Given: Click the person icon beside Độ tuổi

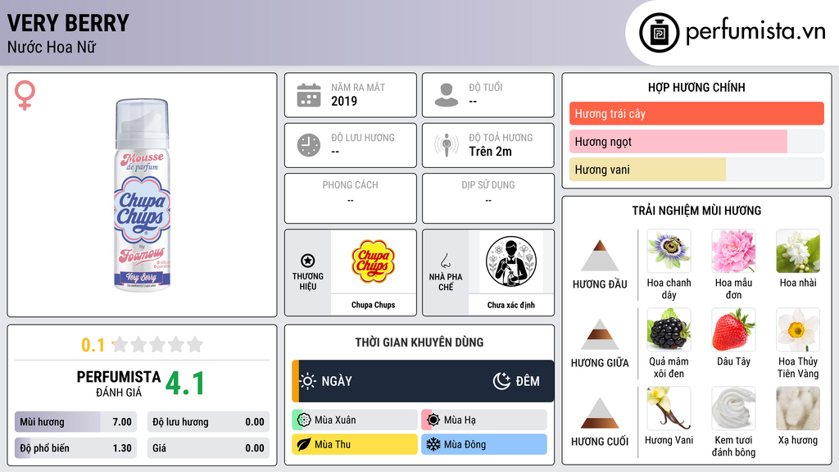Looking at the screenshot, I should (447, 95).
